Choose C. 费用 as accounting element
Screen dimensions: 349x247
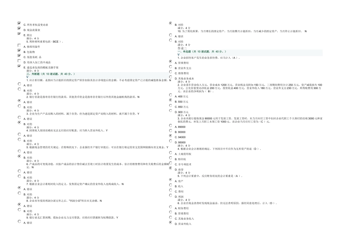click(170, 190)
